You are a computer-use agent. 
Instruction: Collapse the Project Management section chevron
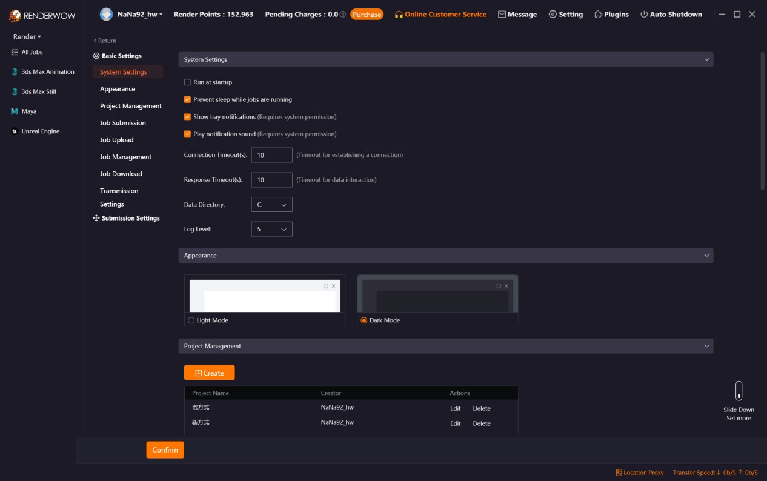(x=706, y=346)
